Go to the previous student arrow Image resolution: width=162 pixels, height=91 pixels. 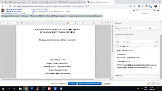pos(134,11)
